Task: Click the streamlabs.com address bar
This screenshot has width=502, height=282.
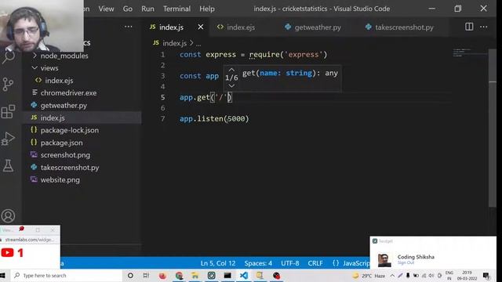Action: pyautogui.click(x=30, y=240)
